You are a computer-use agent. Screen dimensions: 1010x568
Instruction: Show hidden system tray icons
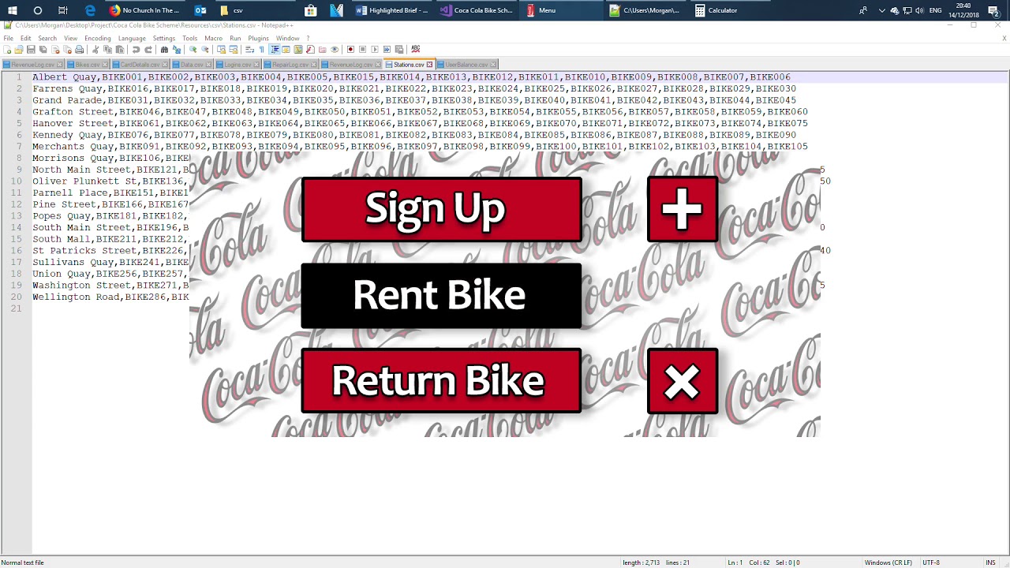point(881,10)
